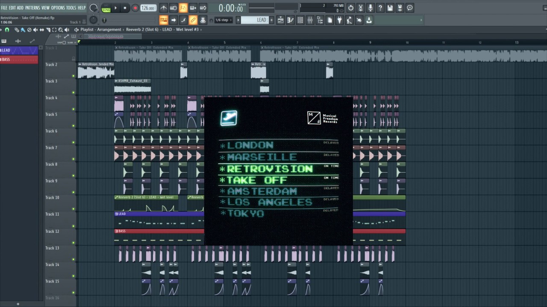Toggle PAT/SONG mode switch

coord(106,8)
